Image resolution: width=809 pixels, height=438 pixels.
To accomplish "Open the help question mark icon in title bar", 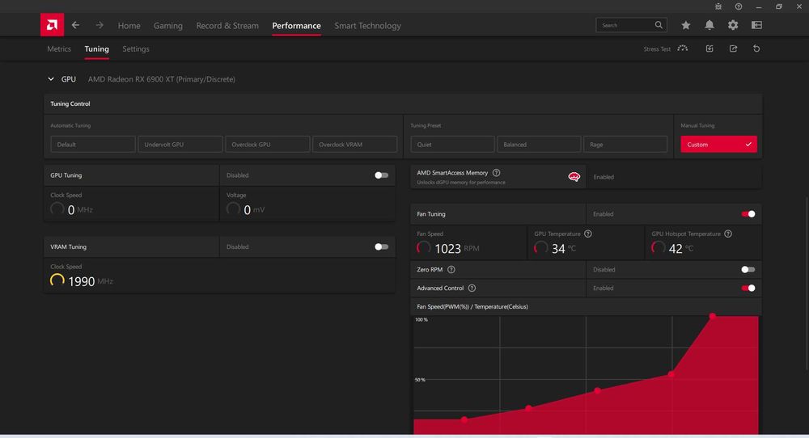I will pyautogui.click(x=739, y=6).
